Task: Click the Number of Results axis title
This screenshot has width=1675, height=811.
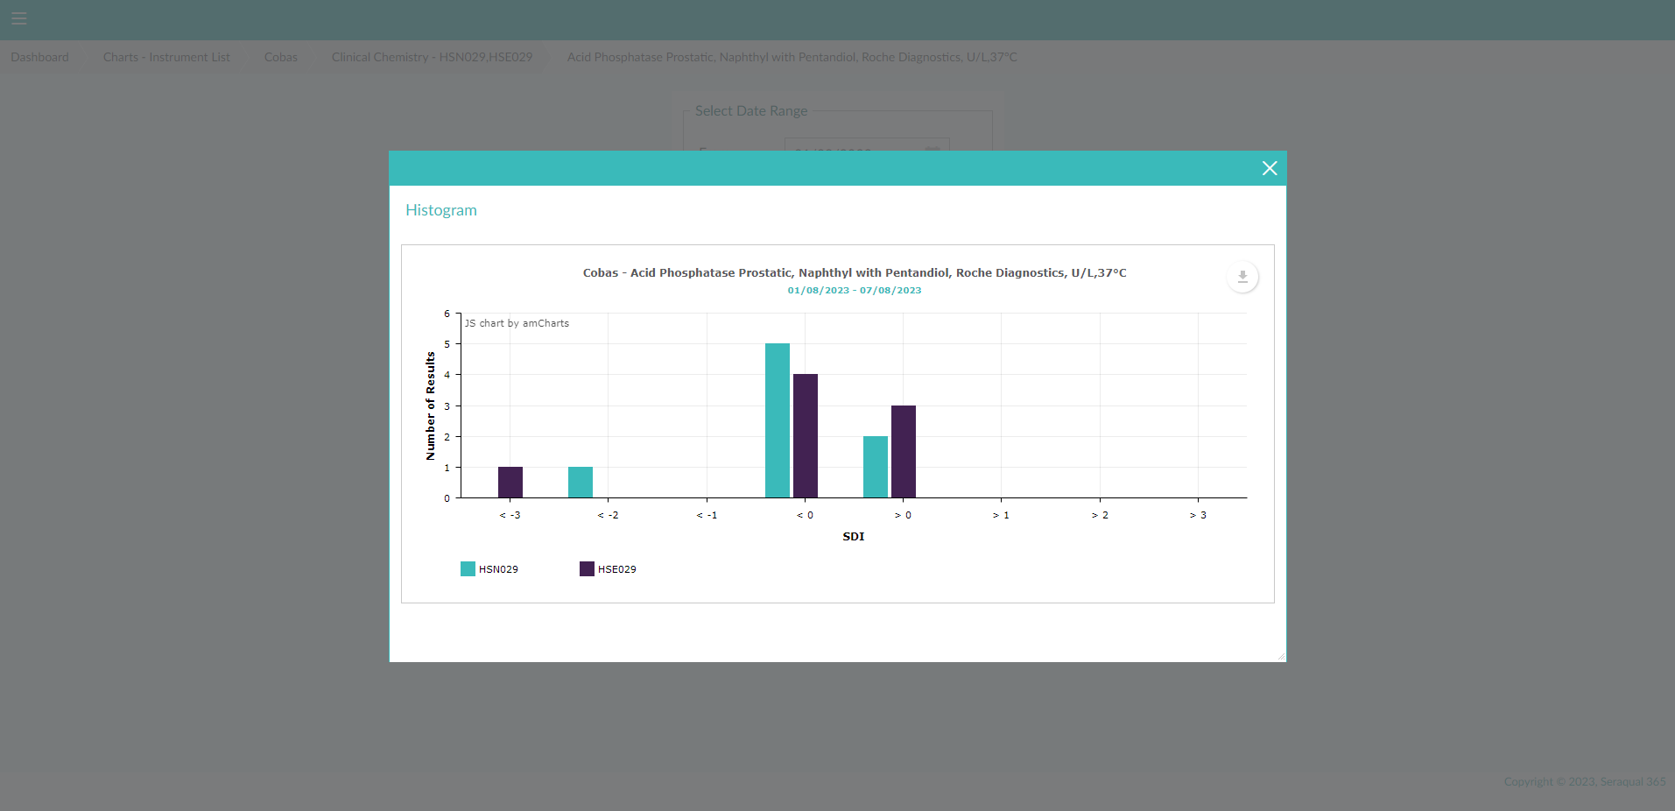Action: tap(430, 405)
